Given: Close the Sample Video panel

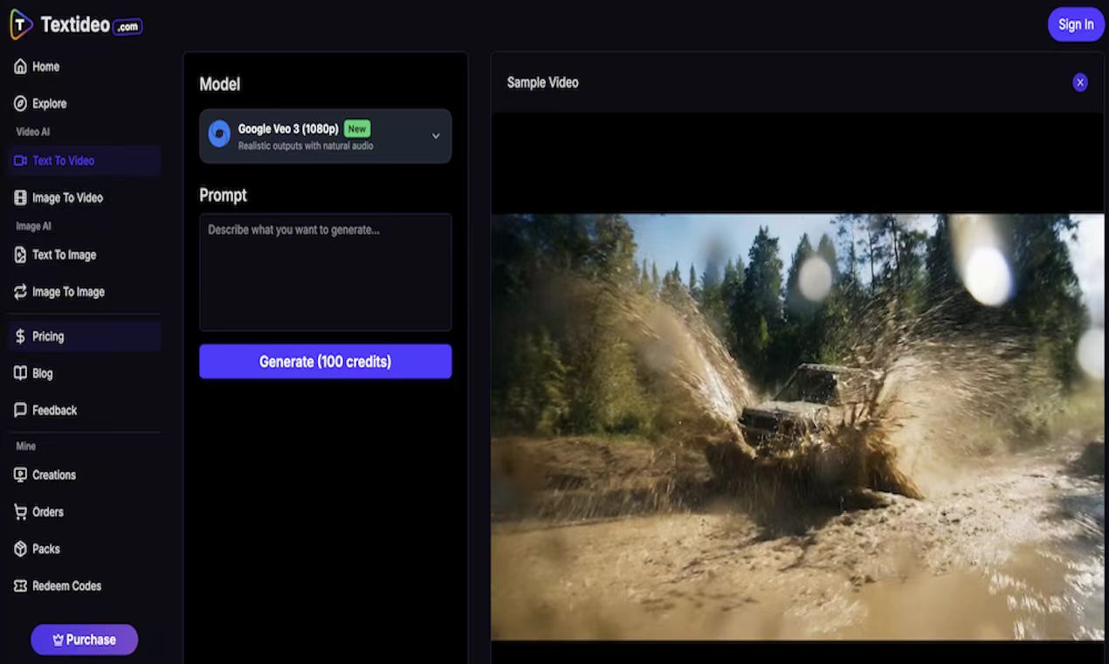Looking at the screenshot, I should (x=1080, y=81).
